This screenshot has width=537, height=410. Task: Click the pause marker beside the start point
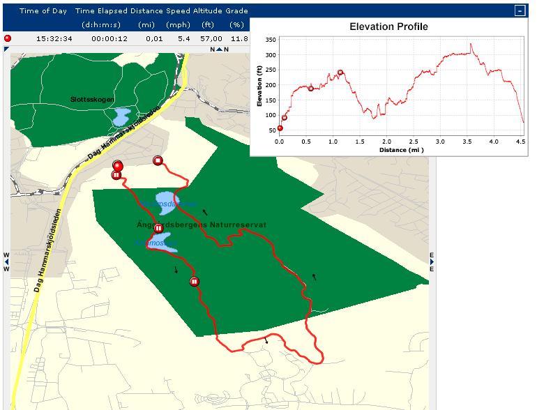pyautogui.click(x=116, y=175)
